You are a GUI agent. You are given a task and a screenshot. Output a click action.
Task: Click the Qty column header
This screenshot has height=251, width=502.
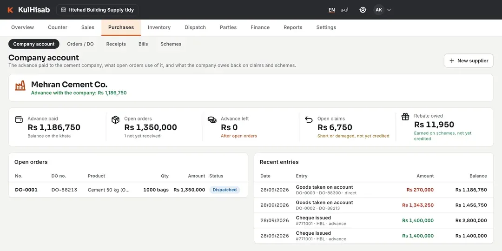(165, 176)
